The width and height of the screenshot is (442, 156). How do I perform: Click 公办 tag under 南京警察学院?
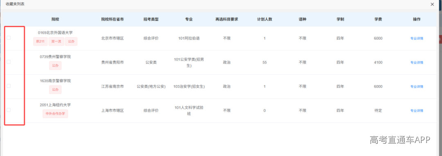tap(55, 90)
